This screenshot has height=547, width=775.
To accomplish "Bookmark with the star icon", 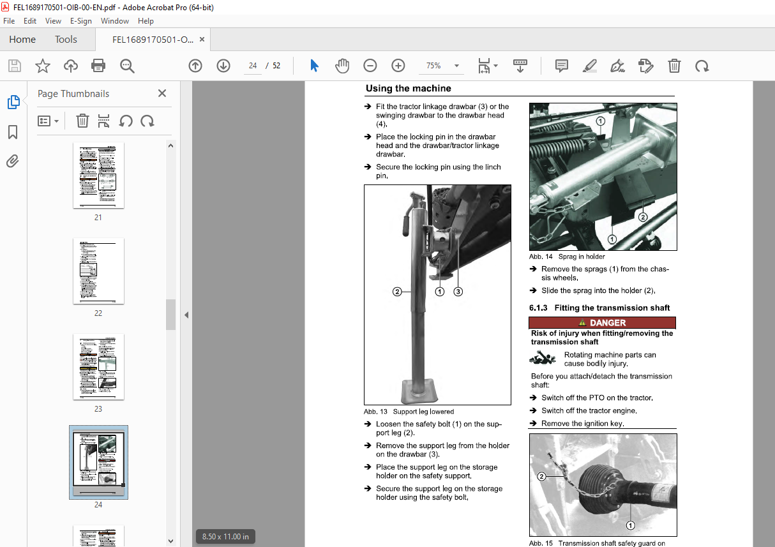I will [42, 66].
